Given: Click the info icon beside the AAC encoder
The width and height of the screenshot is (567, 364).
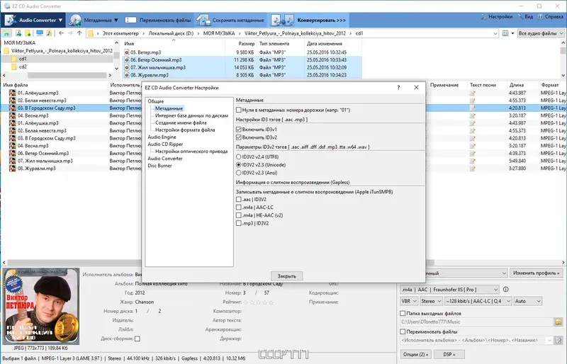Looking at the screenshot, I should coord(506,290).
